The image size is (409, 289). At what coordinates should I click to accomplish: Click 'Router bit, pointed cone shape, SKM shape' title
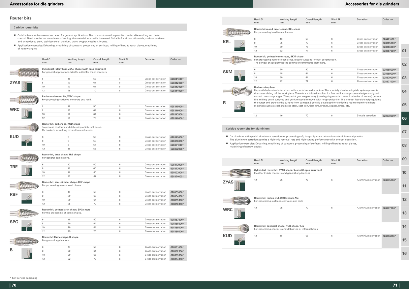[x=279, y=56]
